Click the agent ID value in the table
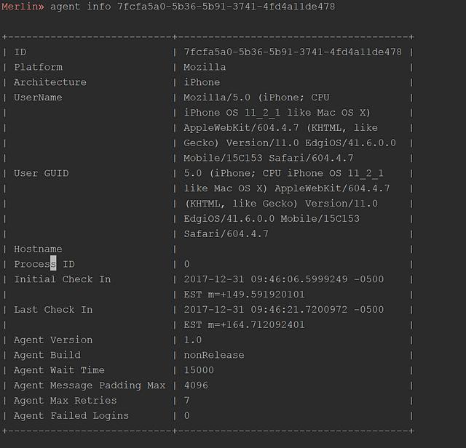Screen dimensions: 466x448 click(x=292, y=52)
